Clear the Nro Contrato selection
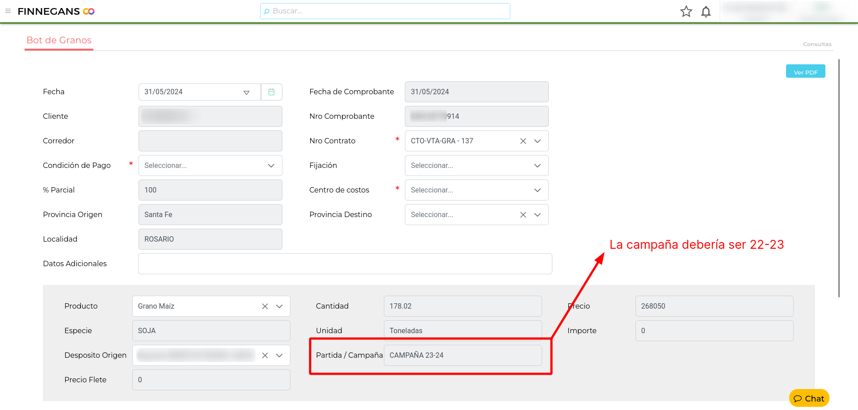The height and width of the screenshot is (410, 858). 523,141
